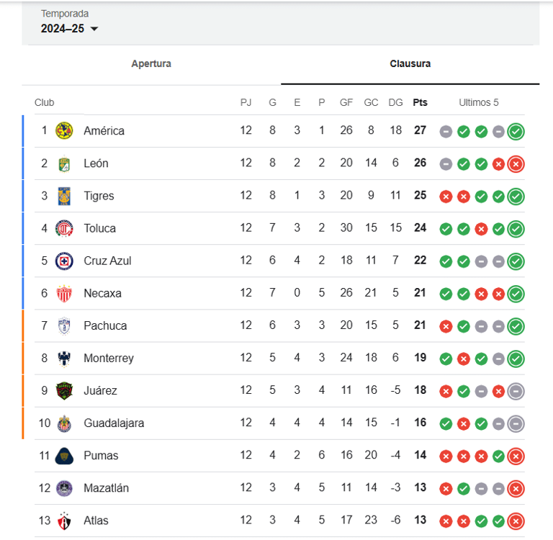
Task: Click the Mazatlán club crest
Action: click(64, 488)
